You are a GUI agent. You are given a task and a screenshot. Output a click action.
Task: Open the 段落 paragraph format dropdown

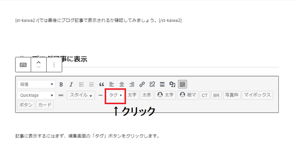point(36,84)
